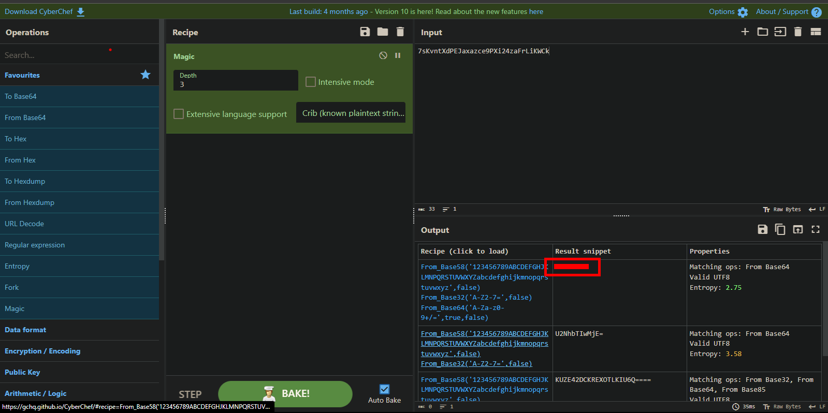The image size is (828, 413).
Task: Collapse the Favourites category
Action: click(x=22, y=75)
